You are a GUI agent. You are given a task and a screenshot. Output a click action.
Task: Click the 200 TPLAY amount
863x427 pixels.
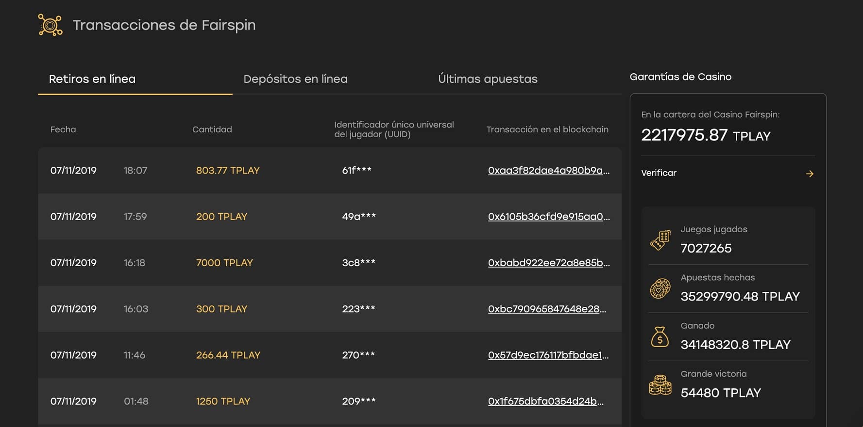point(221,217)
